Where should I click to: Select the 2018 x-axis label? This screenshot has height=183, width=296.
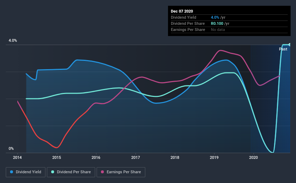pos(175,157)
